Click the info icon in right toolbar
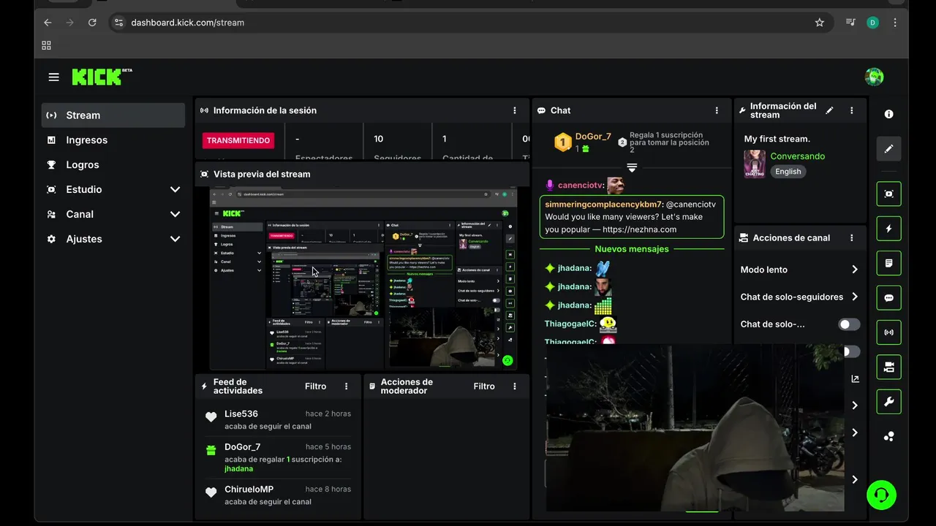The width and height of the screenshot is (936, 526). coord(889,114)
